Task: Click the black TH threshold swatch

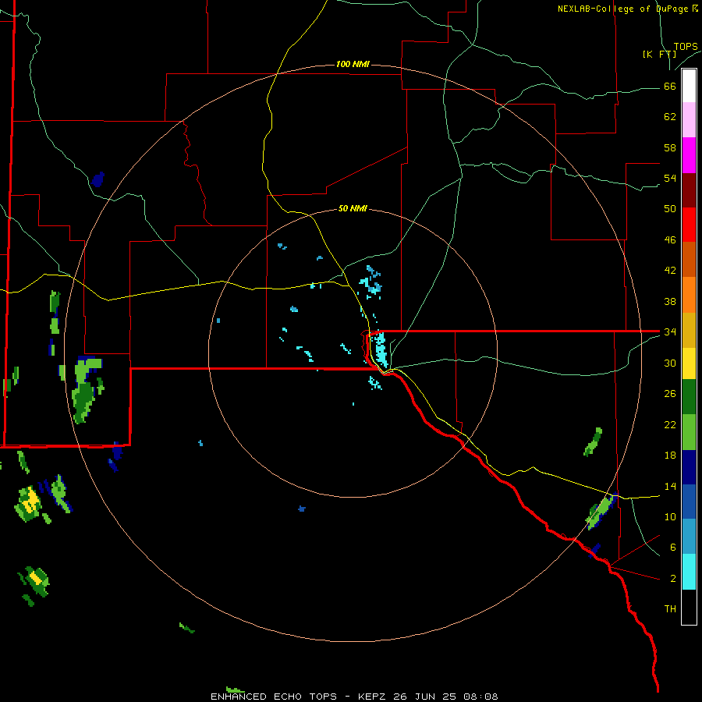Action: 689,607
